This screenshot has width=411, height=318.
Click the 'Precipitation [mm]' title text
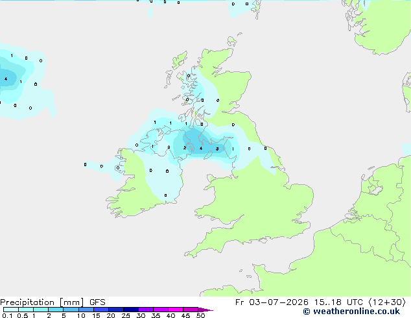(x=42, y=302)
